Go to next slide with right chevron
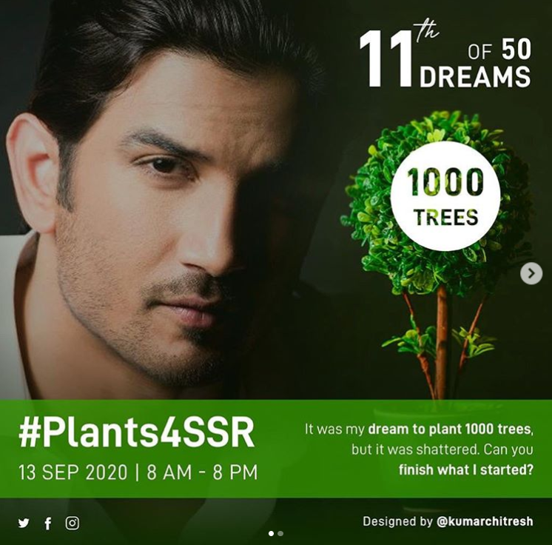The height and width of the screenshot is (545, 552). pyautogui.click(x=531, y=273)
